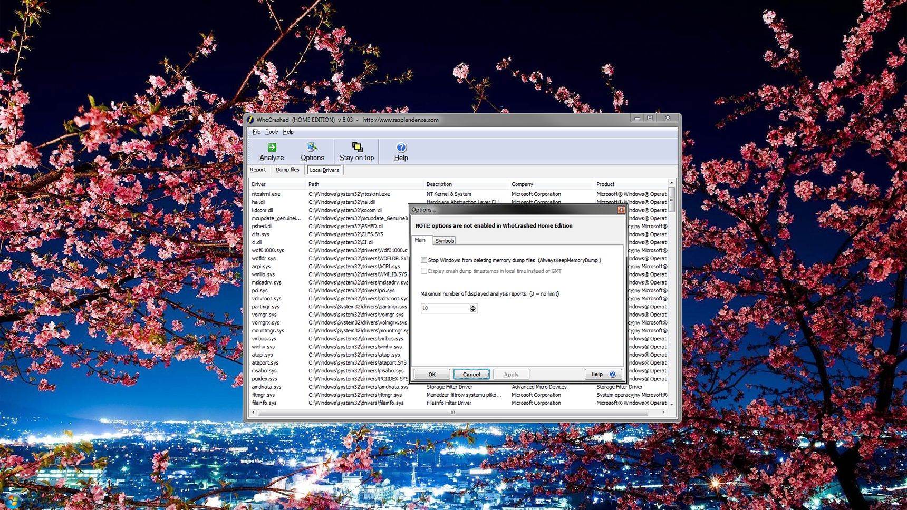The image size is (907, 510).
Task: Select the vmbus.sys driver row
Action: [329, 339]
